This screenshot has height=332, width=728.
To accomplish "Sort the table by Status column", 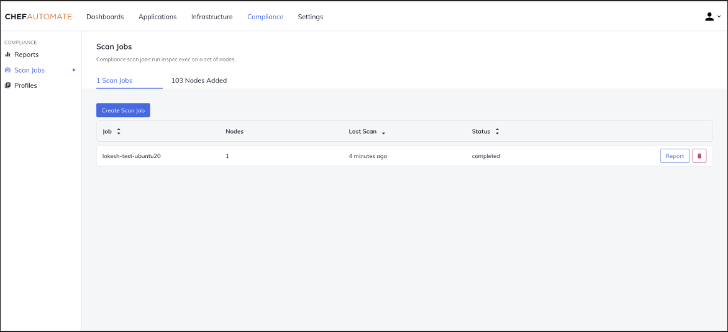I will (x=497, y=131).
